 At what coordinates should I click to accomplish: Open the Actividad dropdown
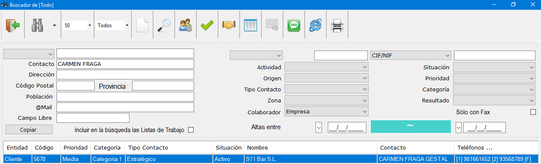327,67
